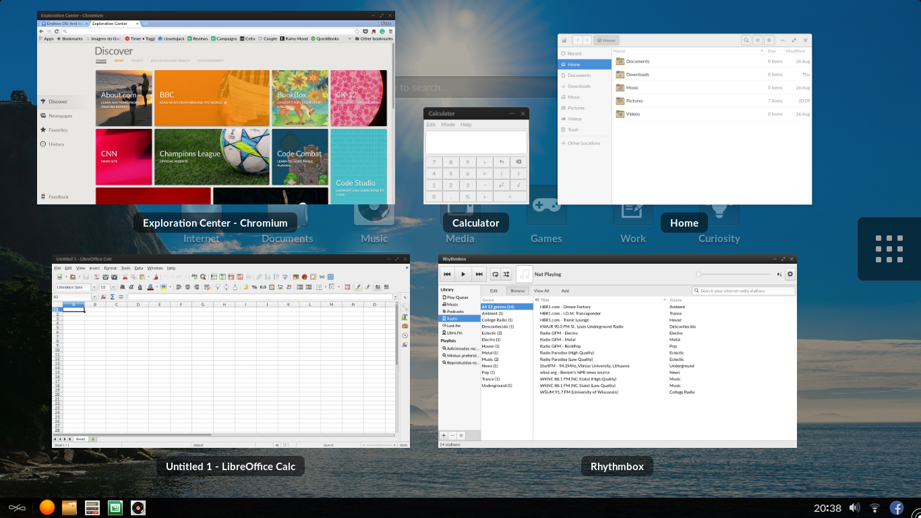The height and width of the screenshot is (518, 921).
Task: Play the Rhythmbox track with the play button
Action: click(463, 274)
